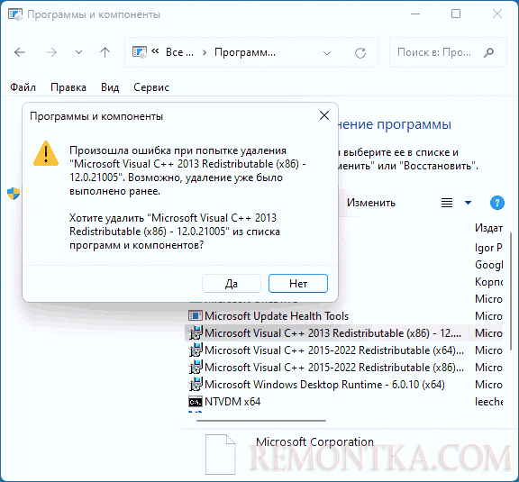Click the Да button in dialog
This screenshot has width=519, height=482.
pos(232,284)
